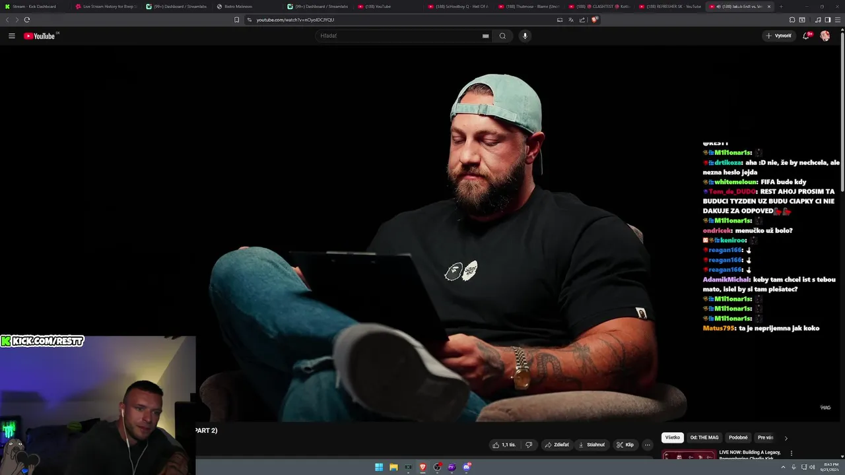
Task: Open more actions ellipsis under video
Action: (648, 445)
